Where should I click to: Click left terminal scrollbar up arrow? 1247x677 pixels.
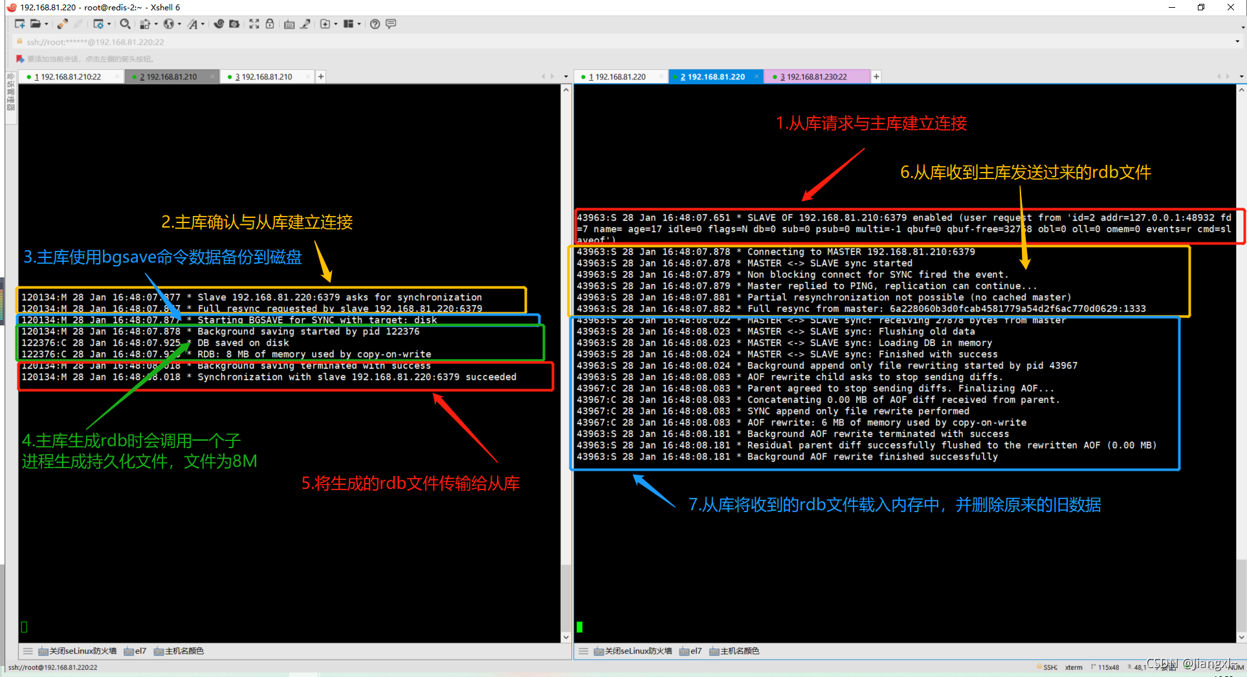(566, 90)
